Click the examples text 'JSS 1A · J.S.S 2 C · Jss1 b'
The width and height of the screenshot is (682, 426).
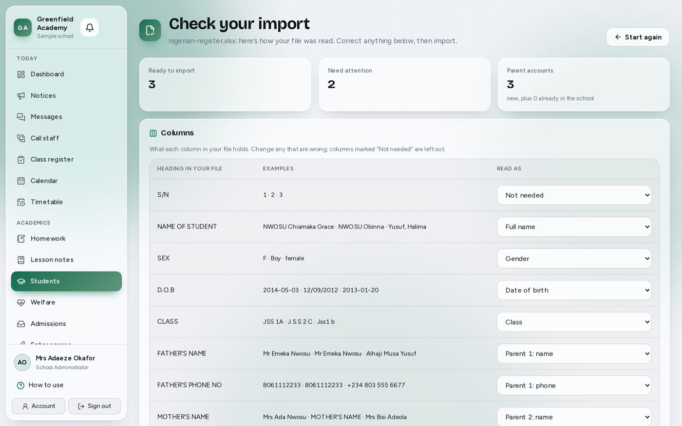click(x=299, y=322)
